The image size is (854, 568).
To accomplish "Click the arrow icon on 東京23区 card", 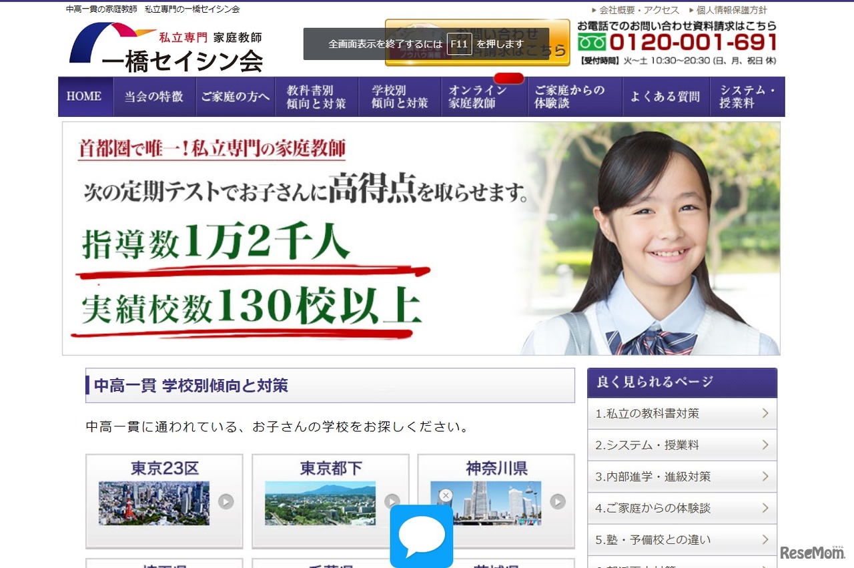I will [x=226, y=501].
